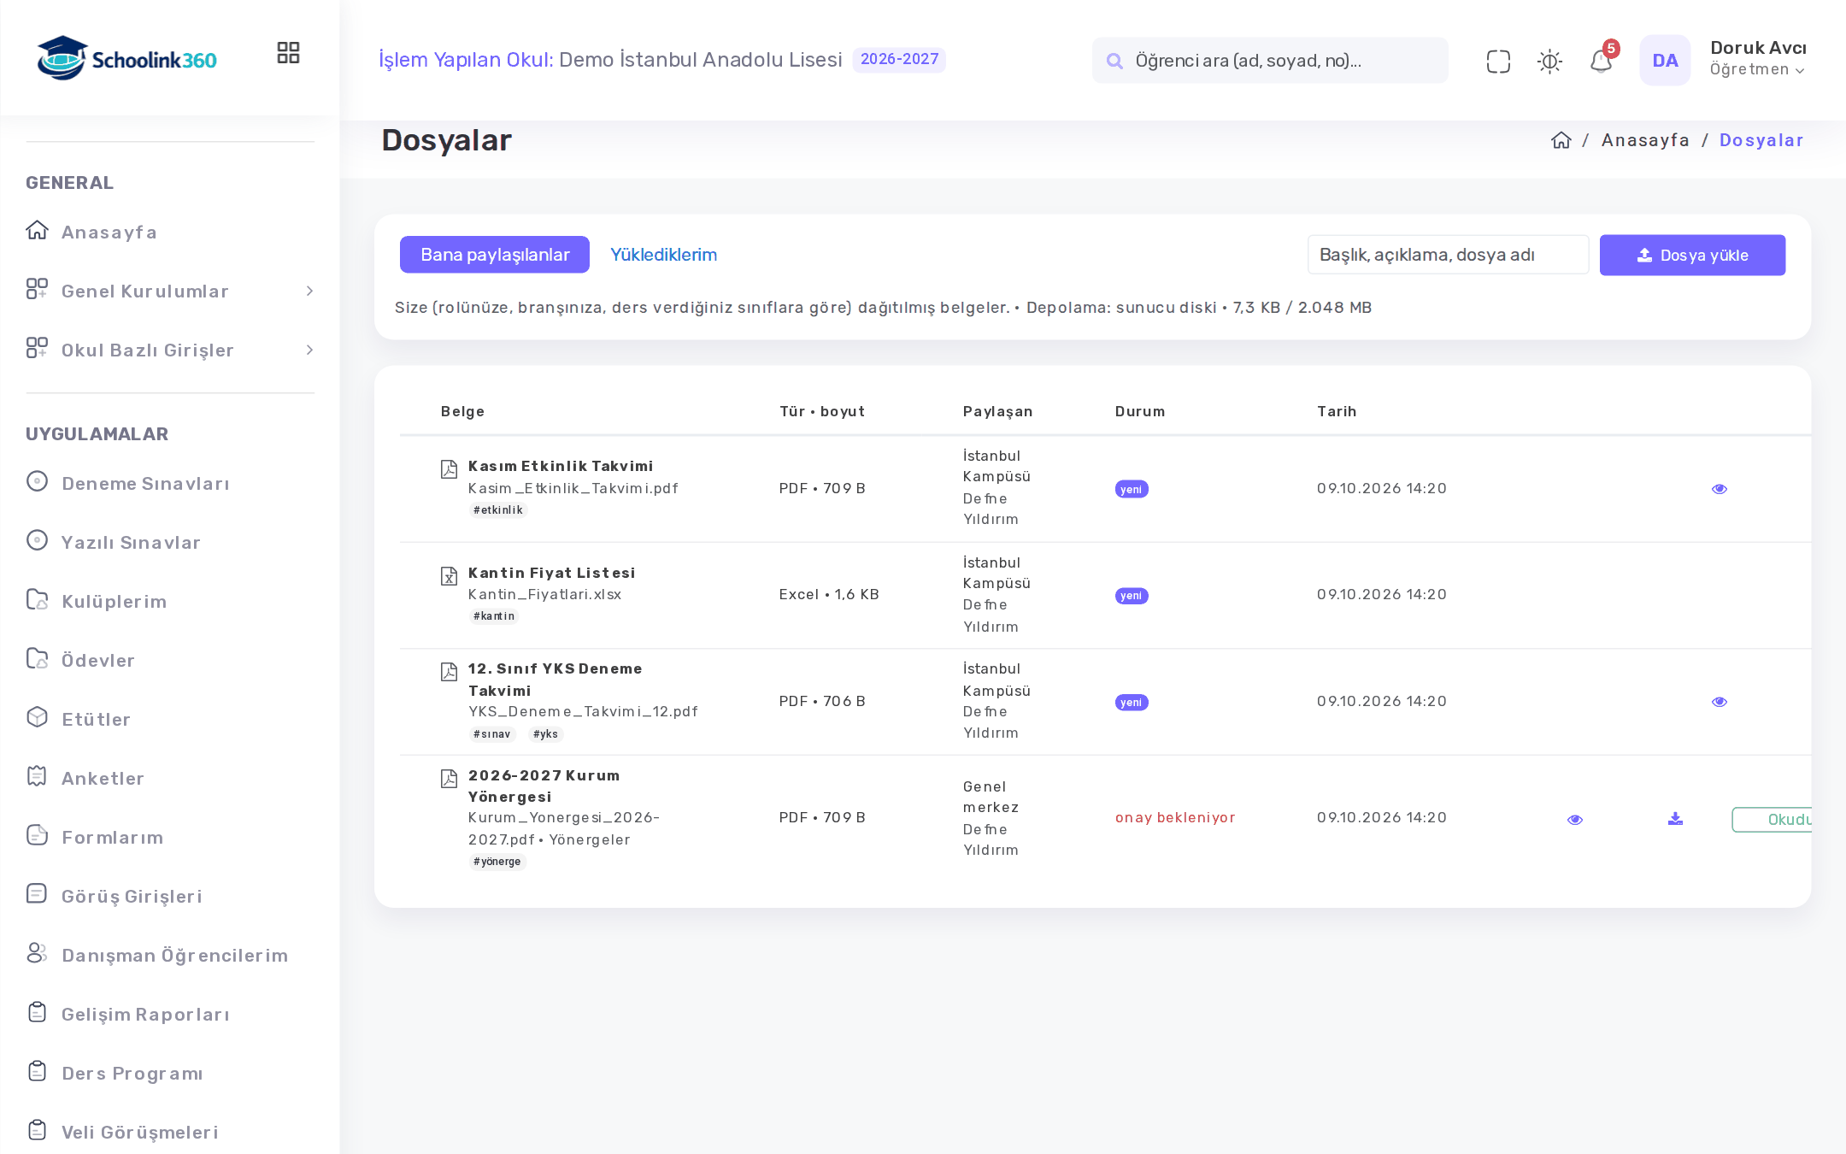Viewport: 1846px width, 1154px height.
Task: Click the file search input field
Action: click(x=1449, y=255)
